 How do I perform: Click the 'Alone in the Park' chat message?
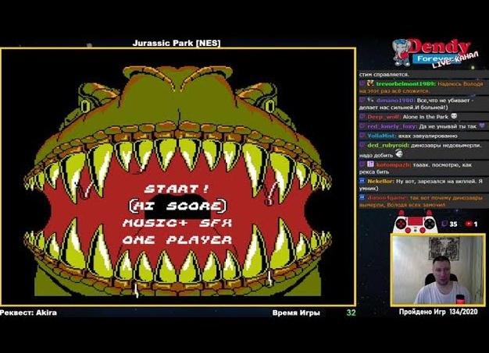[426, 117]
